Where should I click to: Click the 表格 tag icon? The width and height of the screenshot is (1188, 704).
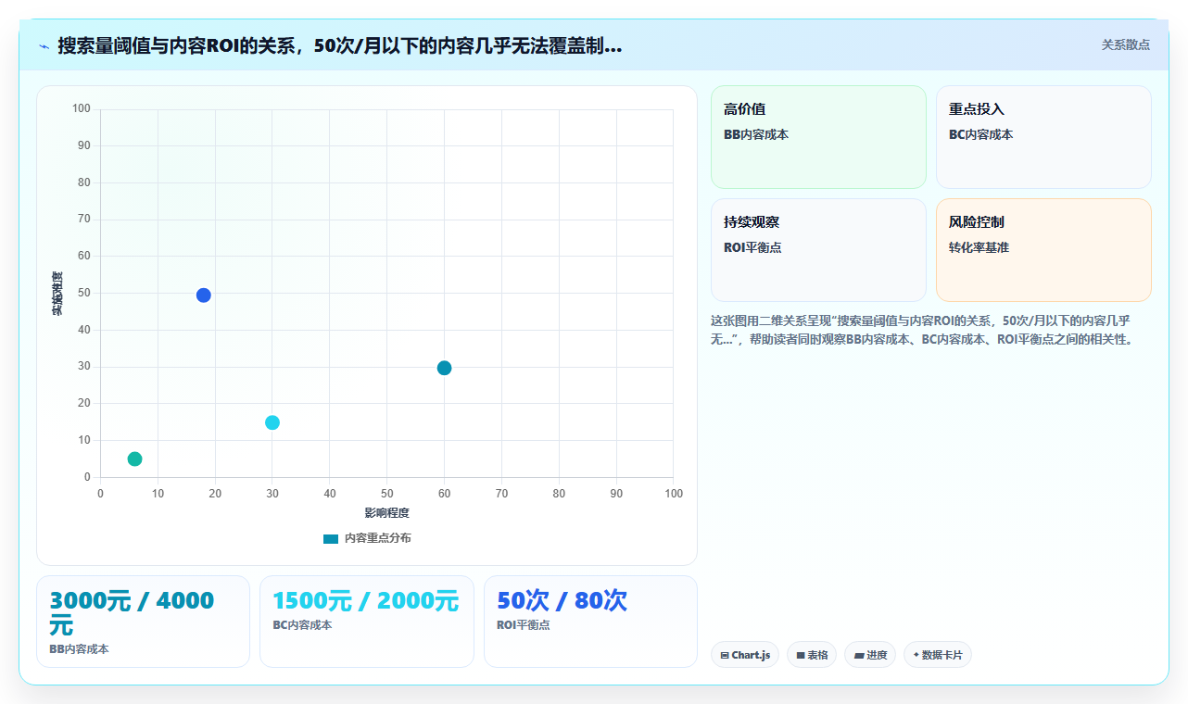pos(801,655)
